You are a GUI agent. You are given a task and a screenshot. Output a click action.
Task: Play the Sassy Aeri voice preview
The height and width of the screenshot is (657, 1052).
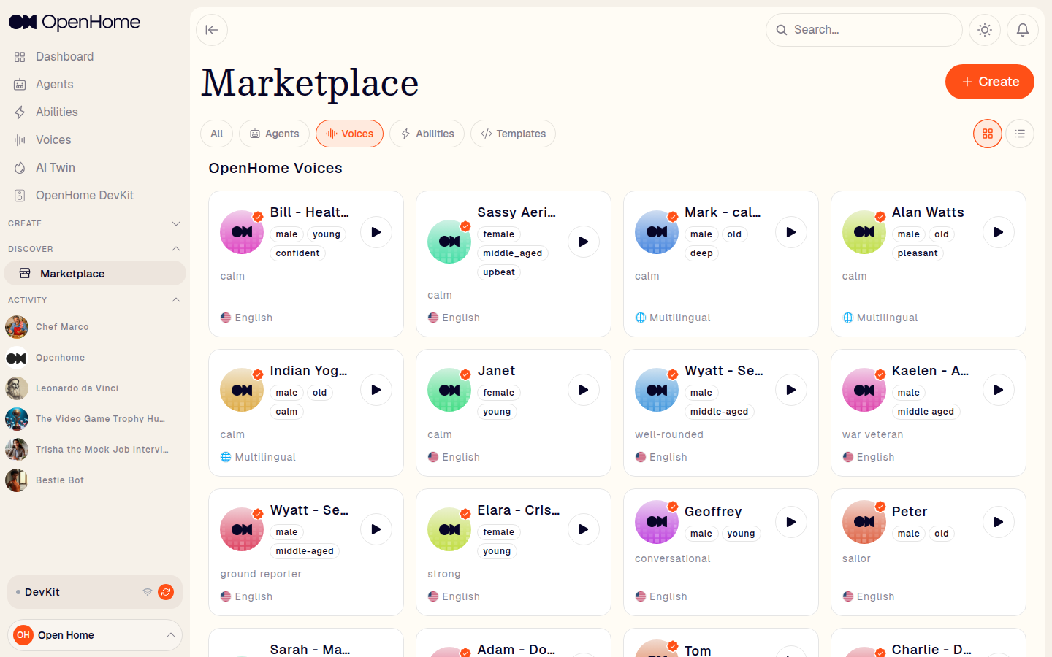(x=584, y=242)
